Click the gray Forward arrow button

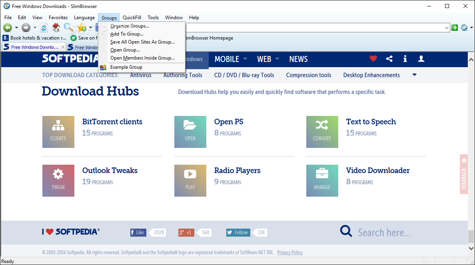point(26,28)
